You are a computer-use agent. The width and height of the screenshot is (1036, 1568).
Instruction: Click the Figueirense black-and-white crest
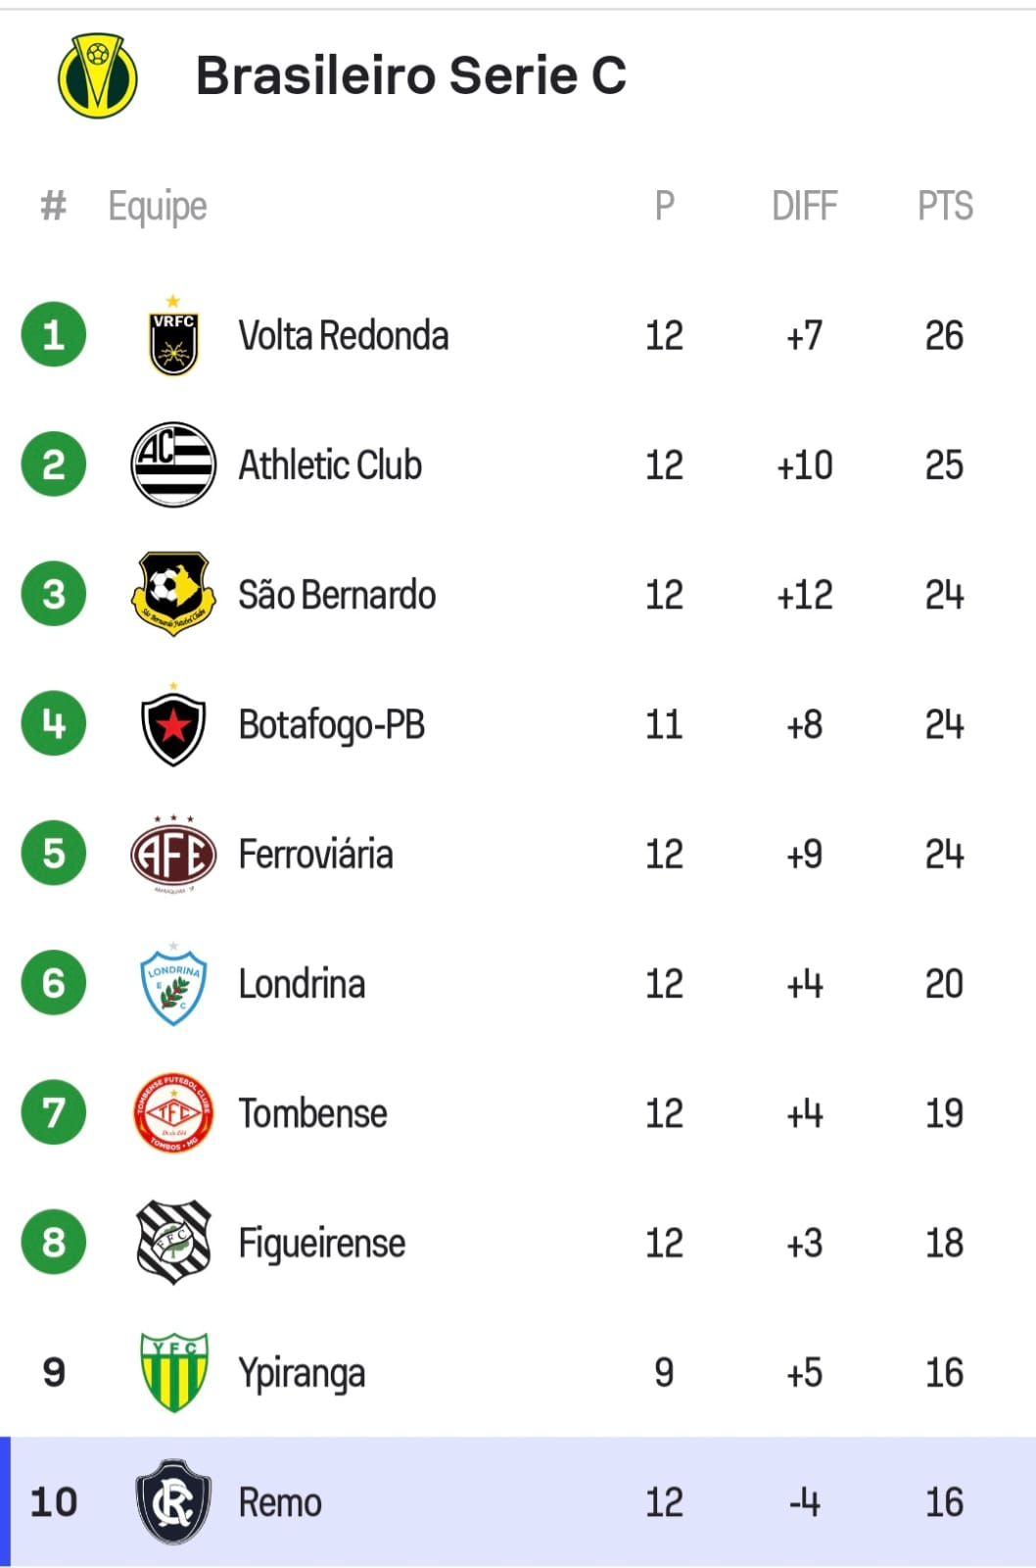(173, 1243)
